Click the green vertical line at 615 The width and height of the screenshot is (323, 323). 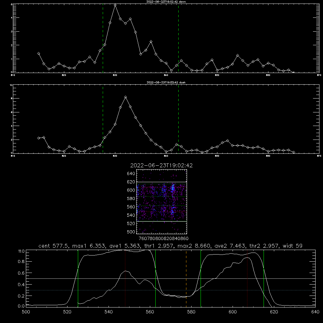(264, 278)
